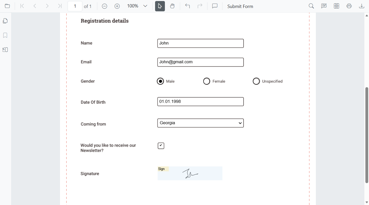Go to next page
369x205 pixels.
tap(47, 6)
